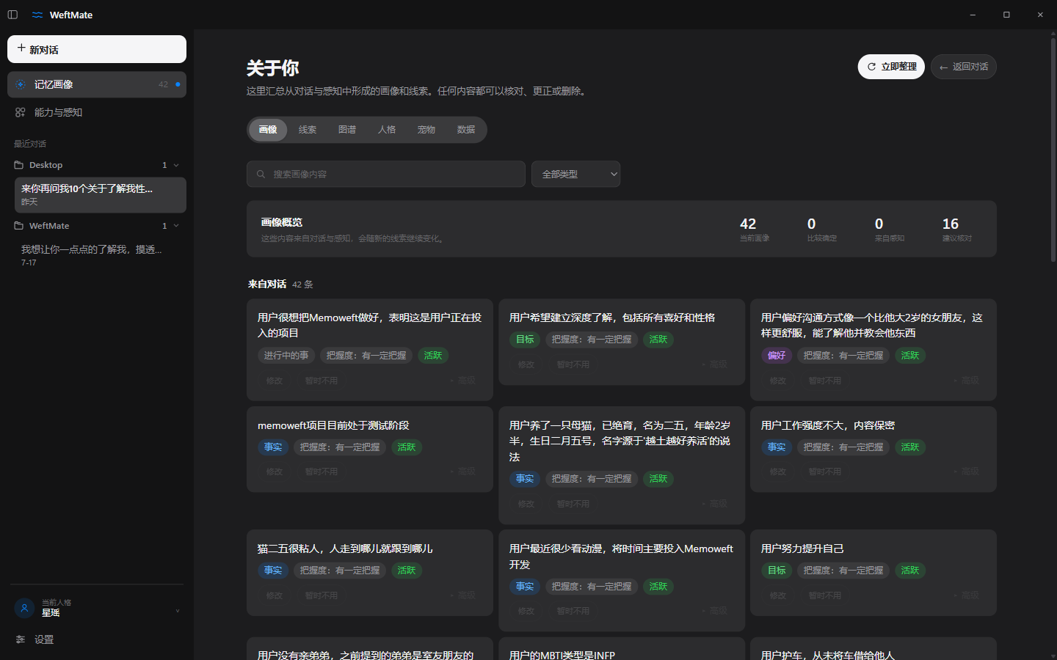Click 修改 on the 测试阶段 card

tap(275, 472)
